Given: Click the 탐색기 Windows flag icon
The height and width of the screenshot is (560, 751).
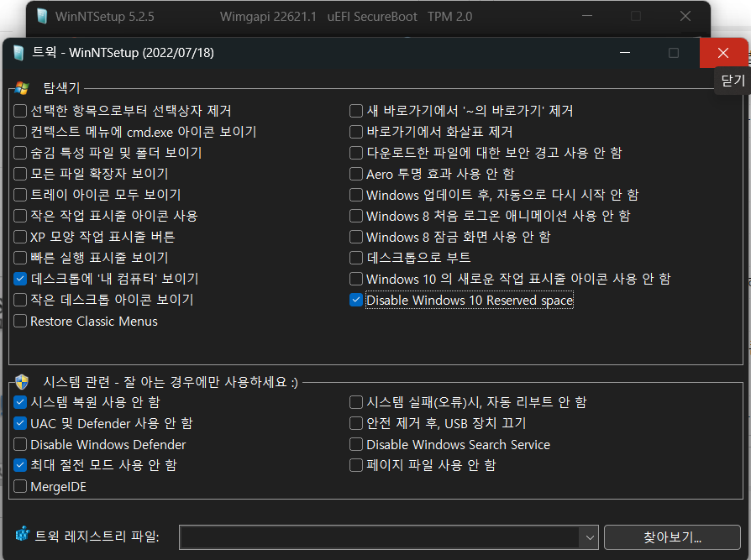Looking at the screenshot, I should click(22, 88).
